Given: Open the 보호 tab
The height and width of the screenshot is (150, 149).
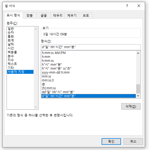Looking at the screenshot, I should tap(86, 15).
